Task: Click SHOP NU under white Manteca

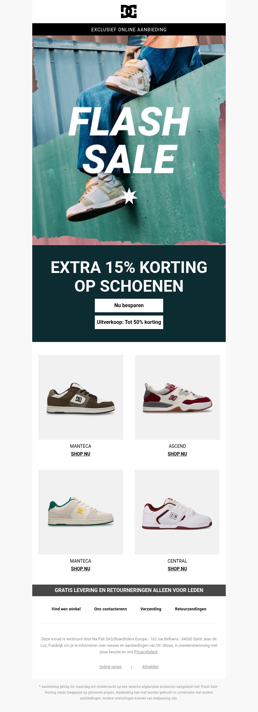Action: 81,569
